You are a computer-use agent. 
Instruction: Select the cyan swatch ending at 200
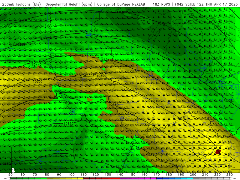pyautogui.click(x=190, y=178)
